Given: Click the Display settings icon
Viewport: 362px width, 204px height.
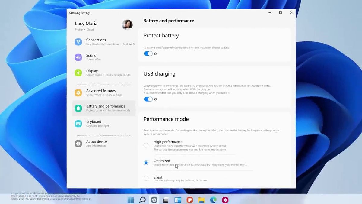Looking at the screenshot, I should tap(78, 73).
